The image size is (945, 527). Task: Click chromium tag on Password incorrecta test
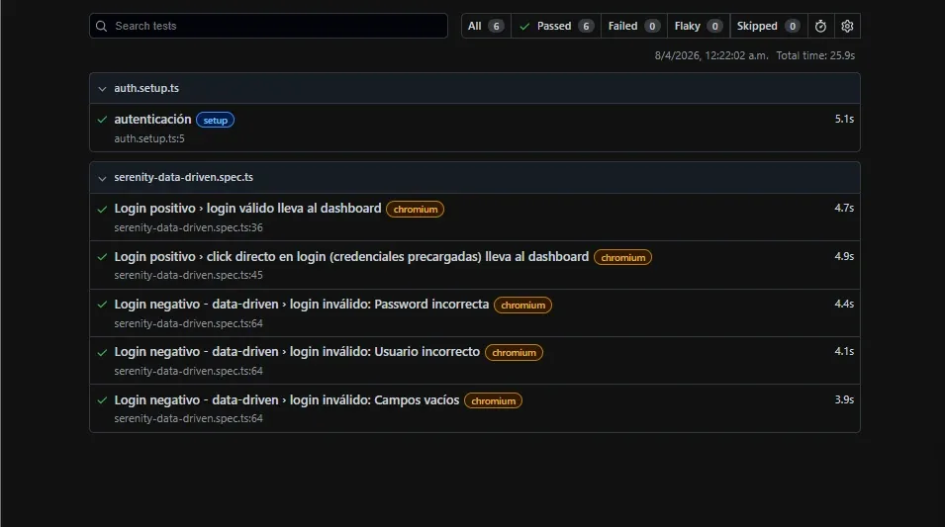522,305
